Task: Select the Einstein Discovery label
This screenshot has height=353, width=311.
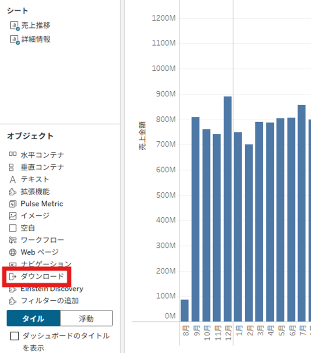Action: 52,289
